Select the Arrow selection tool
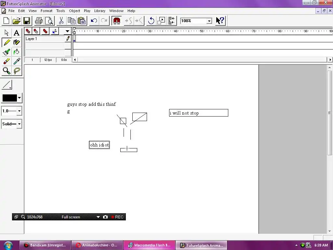333x250 pixels. pos(7,33)
